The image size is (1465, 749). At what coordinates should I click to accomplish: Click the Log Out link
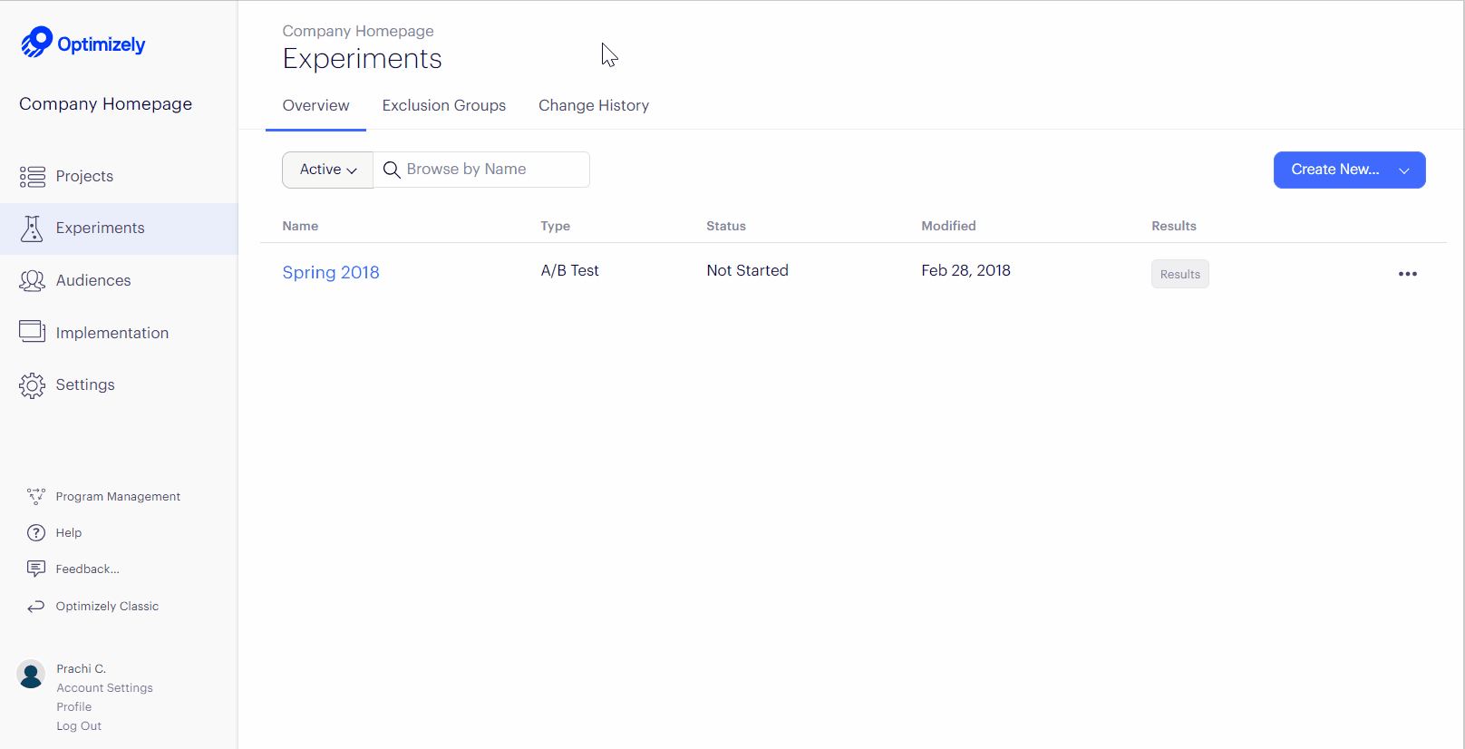point(79,726)
